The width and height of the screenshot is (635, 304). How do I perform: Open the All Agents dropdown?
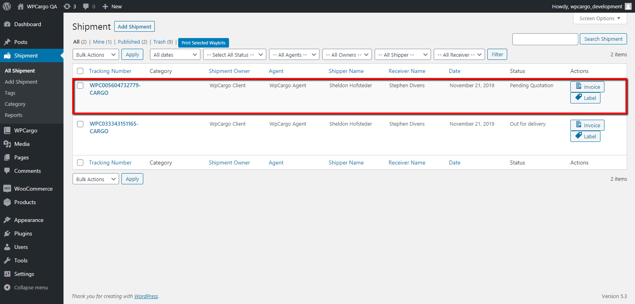click(x=294, y=55)
